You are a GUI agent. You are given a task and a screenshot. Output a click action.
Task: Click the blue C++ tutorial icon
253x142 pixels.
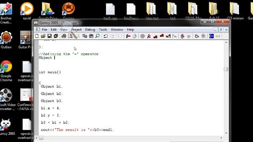click(x=211, y=36)
